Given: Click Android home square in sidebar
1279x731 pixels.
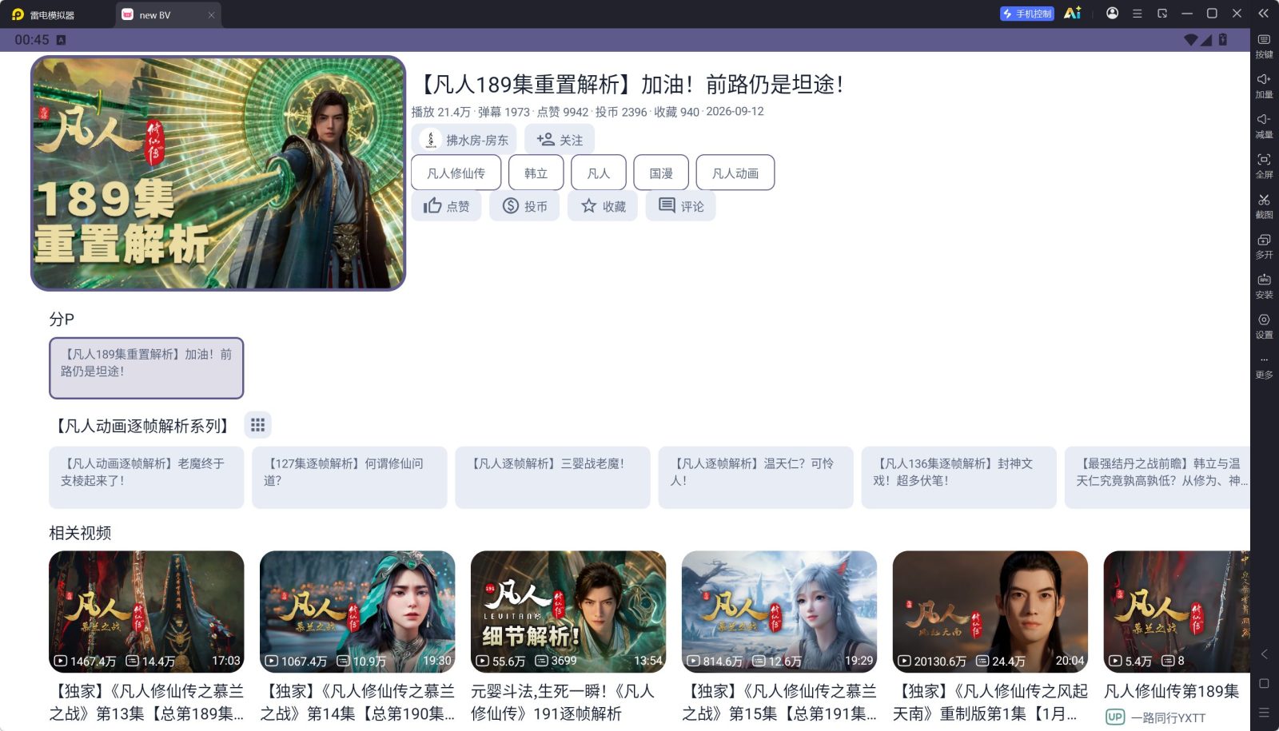Looking at the screenshot, I should pyautogui.click(x=1264, y=684).
